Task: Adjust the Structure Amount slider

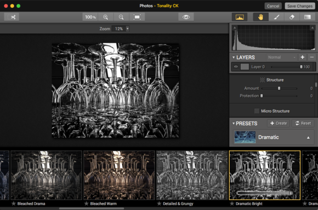Action: 279,89
